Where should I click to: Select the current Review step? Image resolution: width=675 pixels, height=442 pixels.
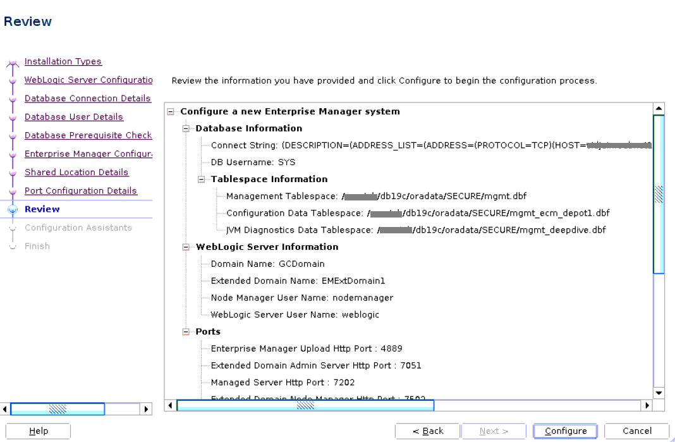click(42, 209)
